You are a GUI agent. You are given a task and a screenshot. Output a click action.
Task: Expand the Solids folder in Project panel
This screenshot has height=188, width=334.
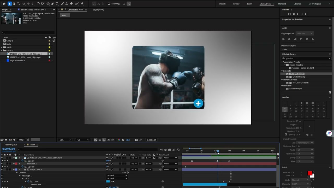[x=2, y=47]
